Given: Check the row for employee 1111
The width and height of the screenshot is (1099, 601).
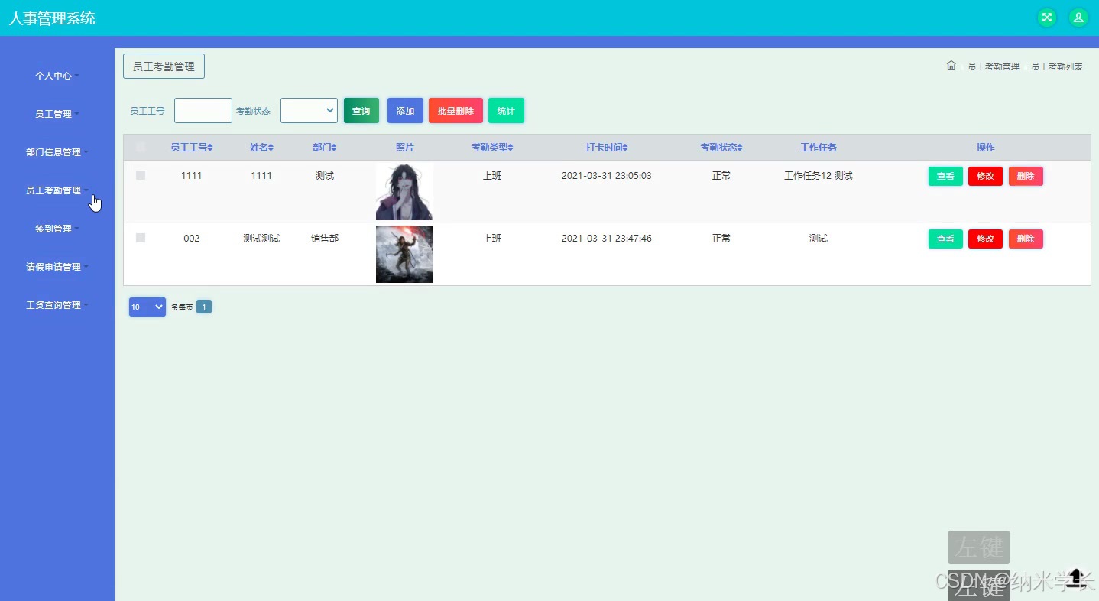Looking at the screenshot, I should pos(141,175).
